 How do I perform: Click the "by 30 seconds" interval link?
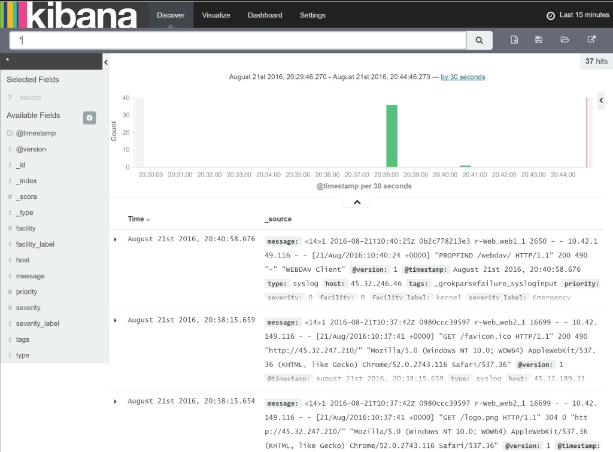(463, 77)
